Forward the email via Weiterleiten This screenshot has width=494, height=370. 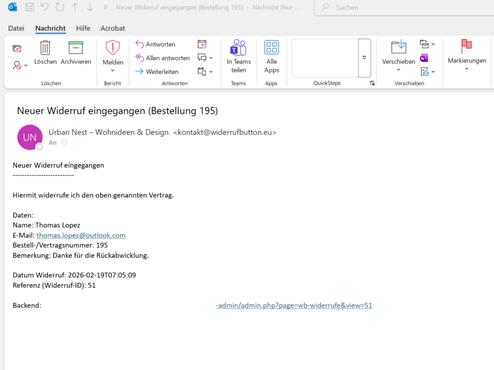click(140, 71)
